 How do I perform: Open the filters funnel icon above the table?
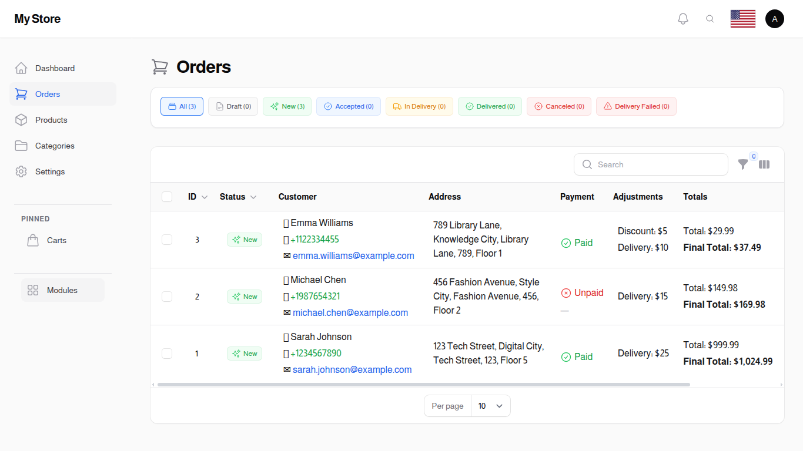(x=742, y=165)
